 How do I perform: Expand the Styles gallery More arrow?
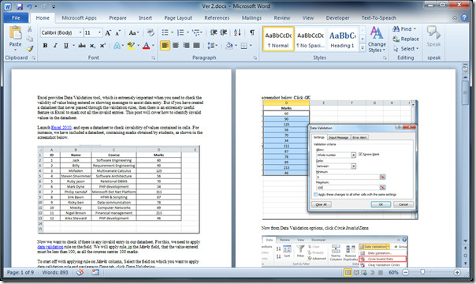363,48
